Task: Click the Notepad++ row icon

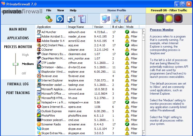Action: (x=39, y=102)
